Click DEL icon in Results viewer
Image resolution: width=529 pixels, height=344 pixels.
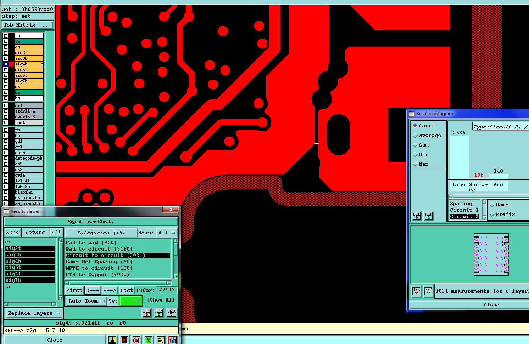(x=147, y=313)
